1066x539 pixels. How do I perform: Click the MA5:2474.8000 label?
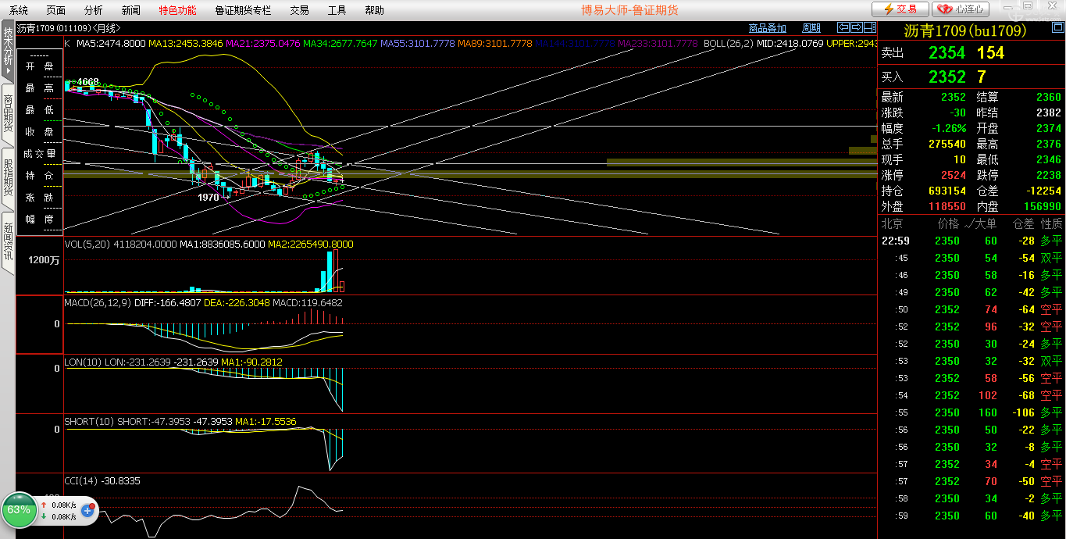coord(110,43)
